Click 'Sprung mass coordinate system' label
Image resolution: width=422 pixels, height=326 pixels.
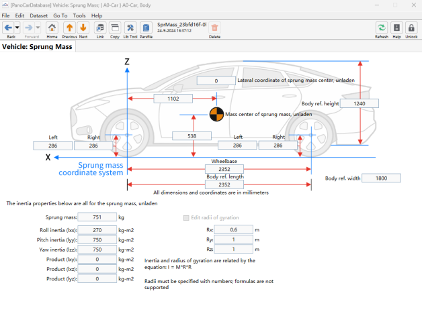[91, 169]
